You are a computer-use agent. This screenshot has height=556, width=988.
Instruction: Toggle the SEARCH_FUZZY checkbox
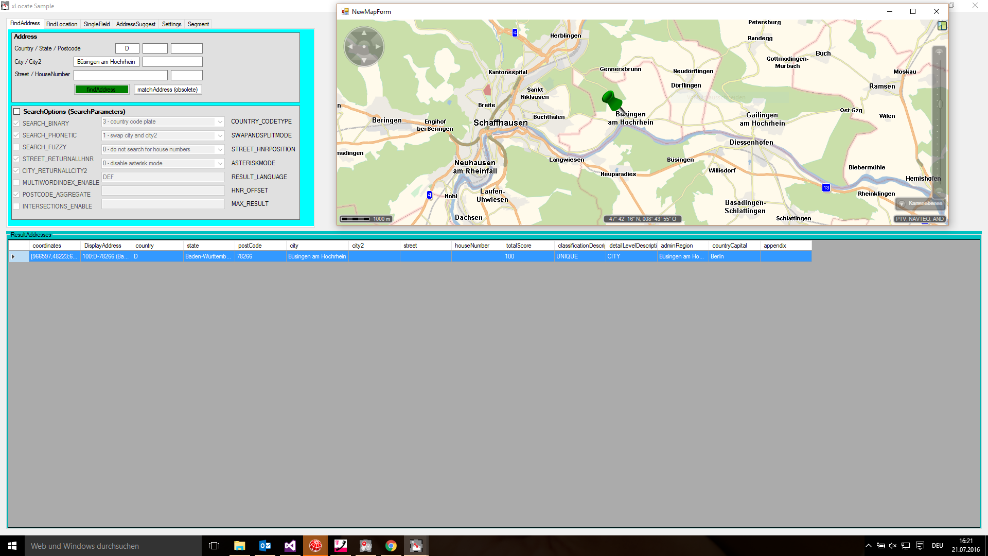point(16,147)
